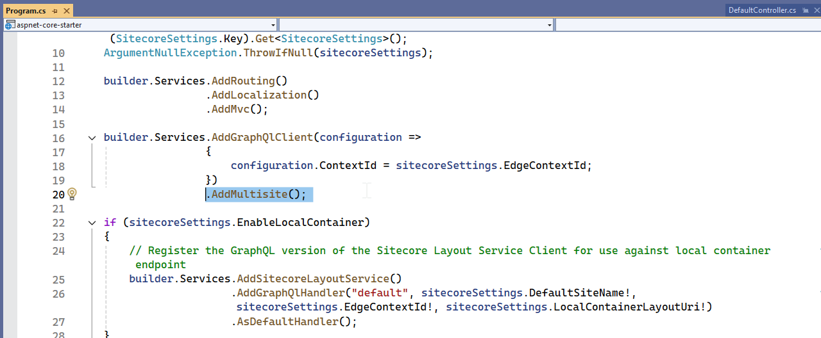This screenshot has width=821, height=338.
Task: Click line number 12 in the margin
Action: click(58, 81)
